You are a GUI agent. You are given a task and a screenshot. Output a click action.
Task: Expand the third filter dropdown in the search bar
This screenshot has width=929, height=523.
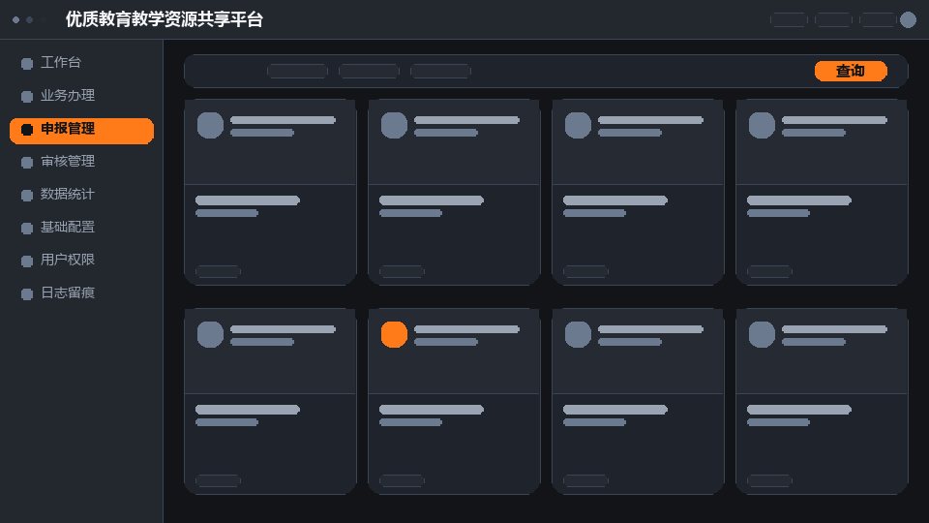click(x=440, y=71)
